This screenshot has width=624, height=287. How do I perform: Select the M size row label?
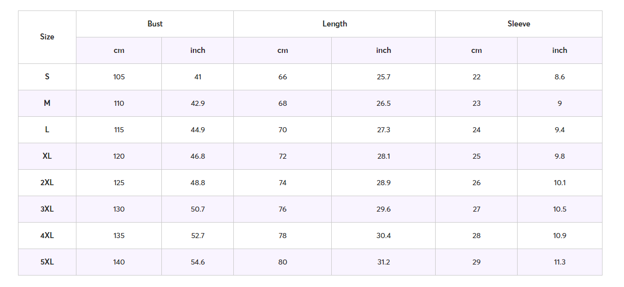(47, 103)
